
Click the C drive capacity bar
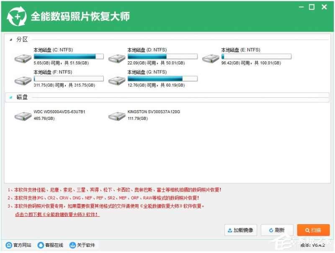tap(68, 56)
